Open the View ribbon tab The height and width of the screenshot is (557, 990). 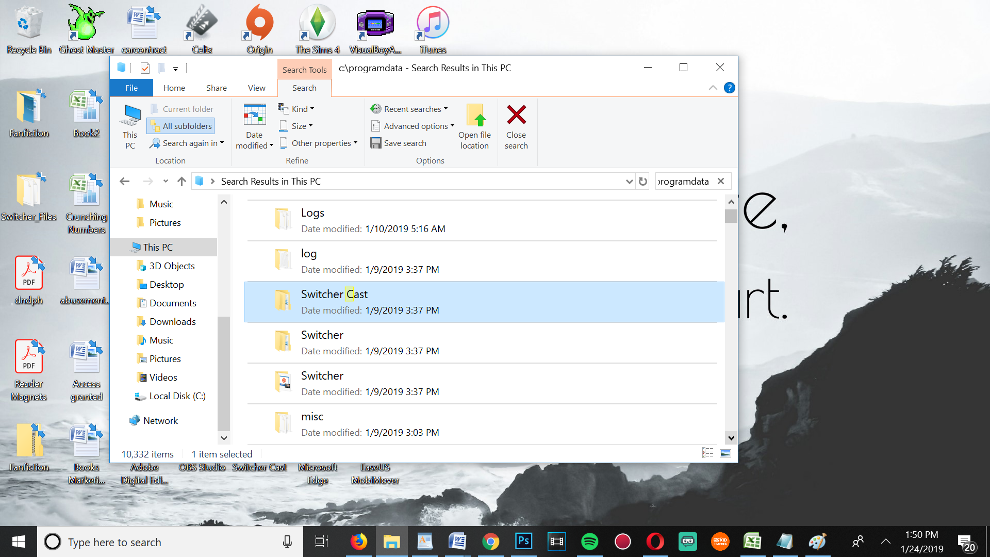click(x=256, y=88)
